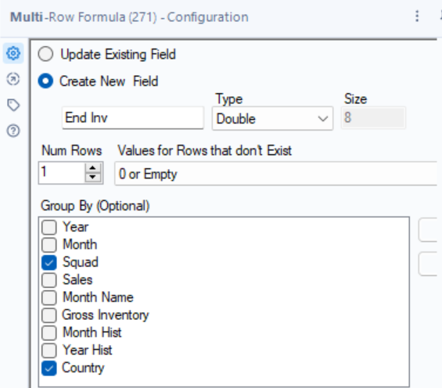This screenshot has width=442, height=388.
Task: Uncheck the Country group by checkbox
Action: pyautogui.click(x=49, y=368)
